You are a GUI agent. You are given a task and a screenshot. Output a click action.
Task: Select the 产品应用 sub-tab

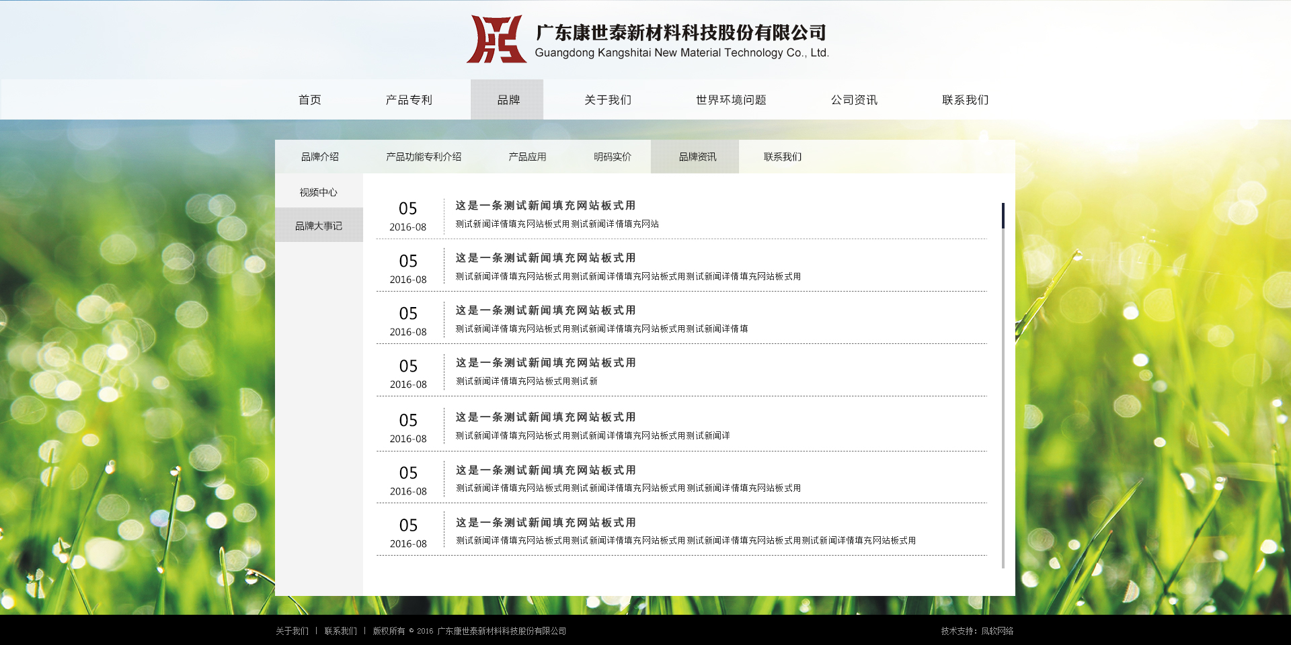527,157
